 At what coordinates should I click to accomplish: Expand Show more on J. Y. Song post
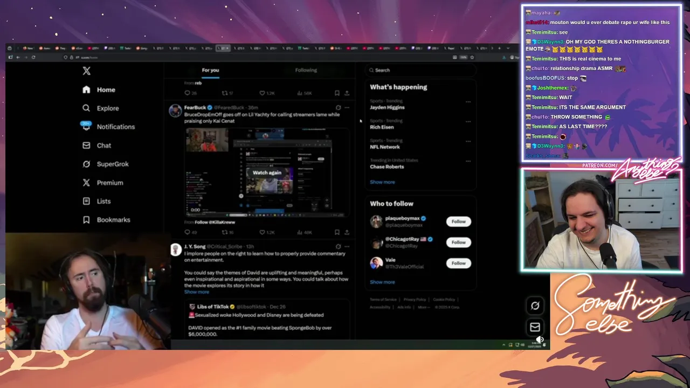coord(197,292)
